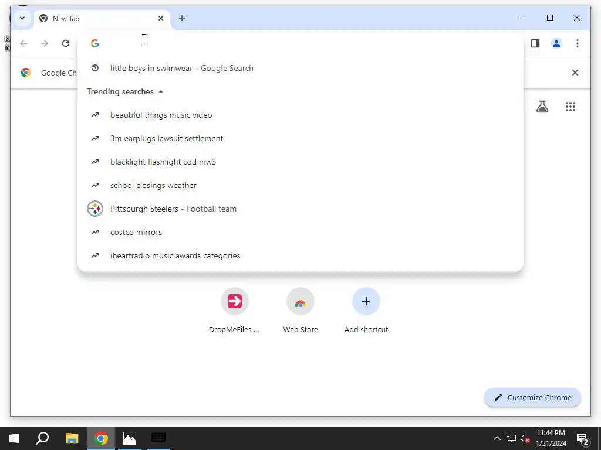Screen dimensions: 601x450
Task: Select the New Tab tab
Action: pos(102,18)
